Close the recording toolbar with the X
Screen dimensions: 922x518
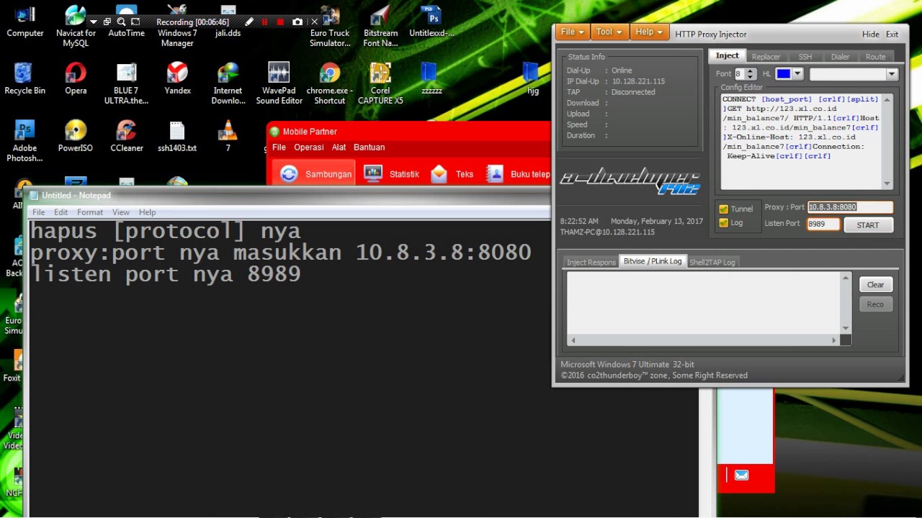tap(314, 22)
